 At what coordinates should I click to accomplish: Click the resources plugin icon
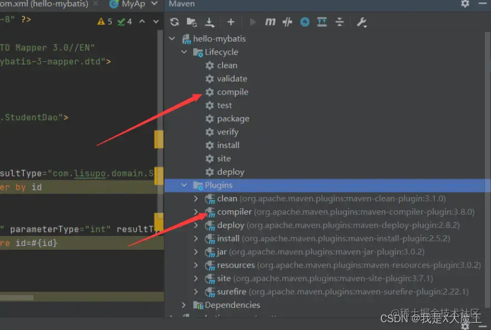[x=210, y=265]
